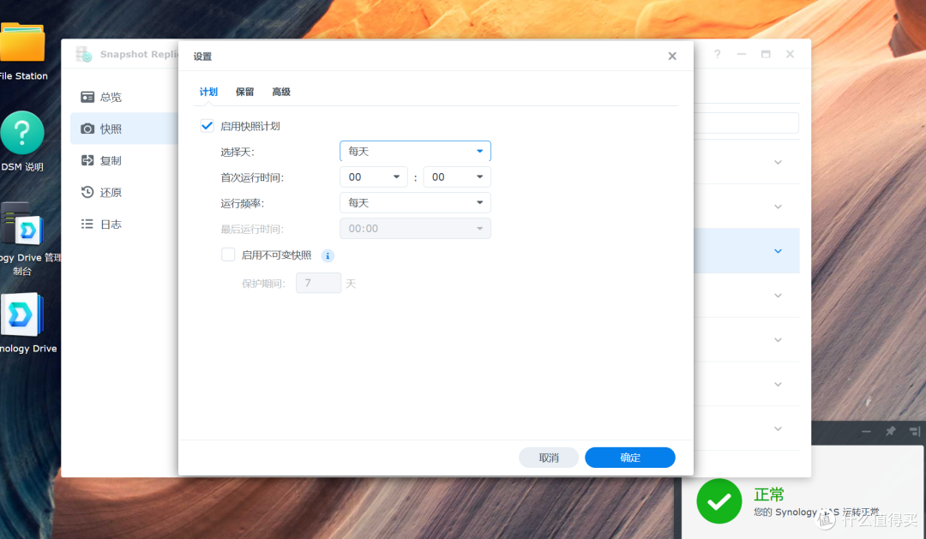This screenshot has height=539, width=926.
Task: Switch to the 计划 tab
Action: pyautogui.click(x=208, y=92)
